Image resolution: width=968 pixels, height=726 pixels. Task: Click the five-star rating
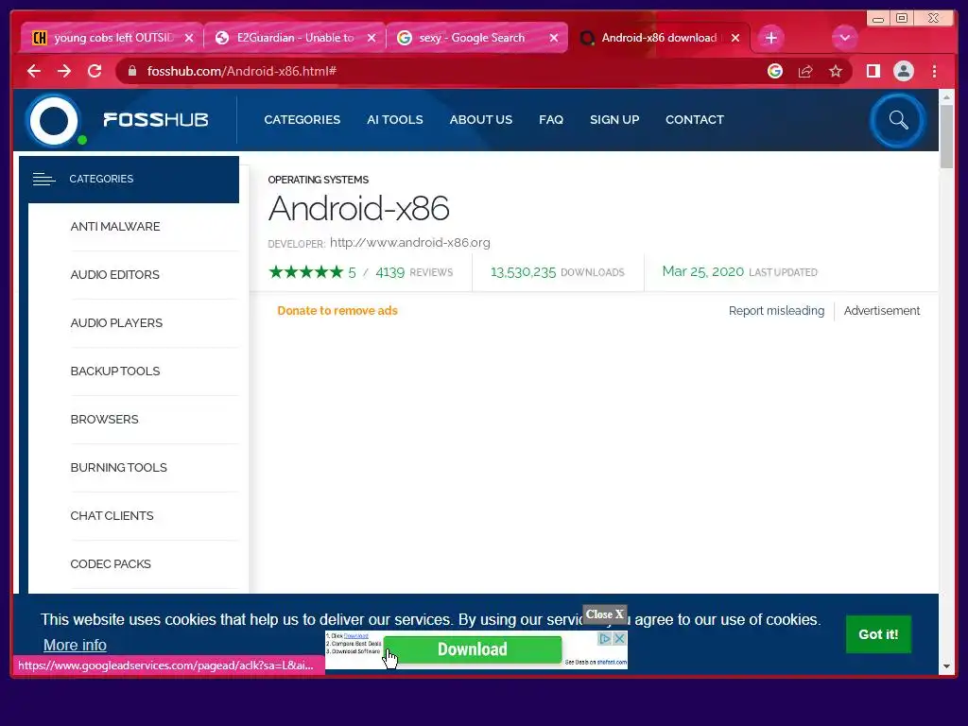tap(305, 272)
